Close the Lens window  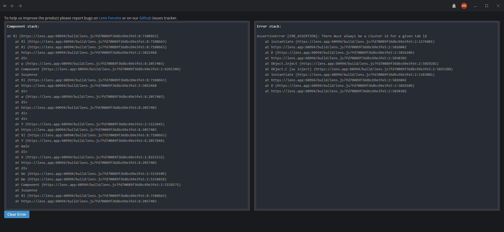[x=498, y=6]
